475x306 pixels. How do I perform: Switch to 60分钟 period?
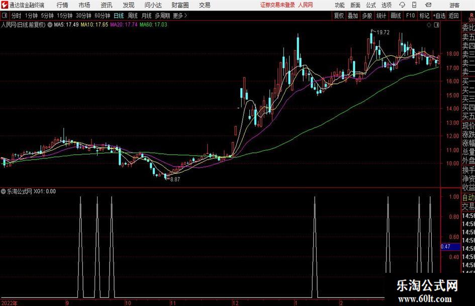point(103,16)
